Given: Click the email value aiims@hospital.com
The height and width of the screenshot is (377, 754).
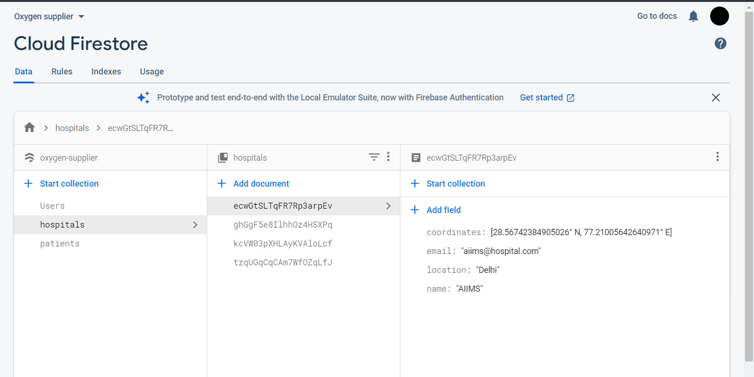Looking at the screenshot, I should [501, 251].
